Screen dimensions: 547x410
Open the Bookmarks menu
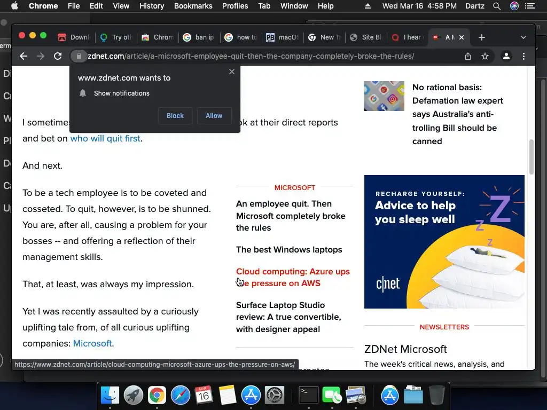pos(193,6)
